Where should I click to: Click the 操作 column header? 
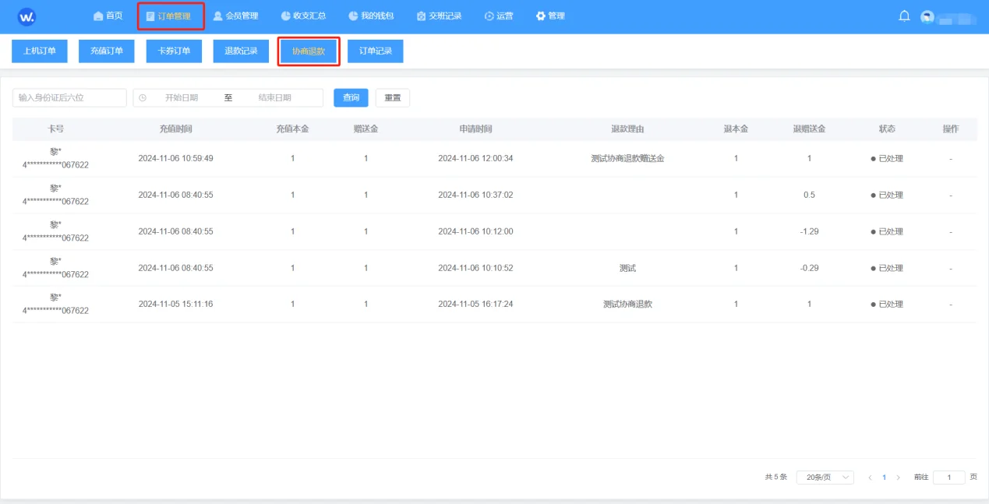tap(951, 129)
